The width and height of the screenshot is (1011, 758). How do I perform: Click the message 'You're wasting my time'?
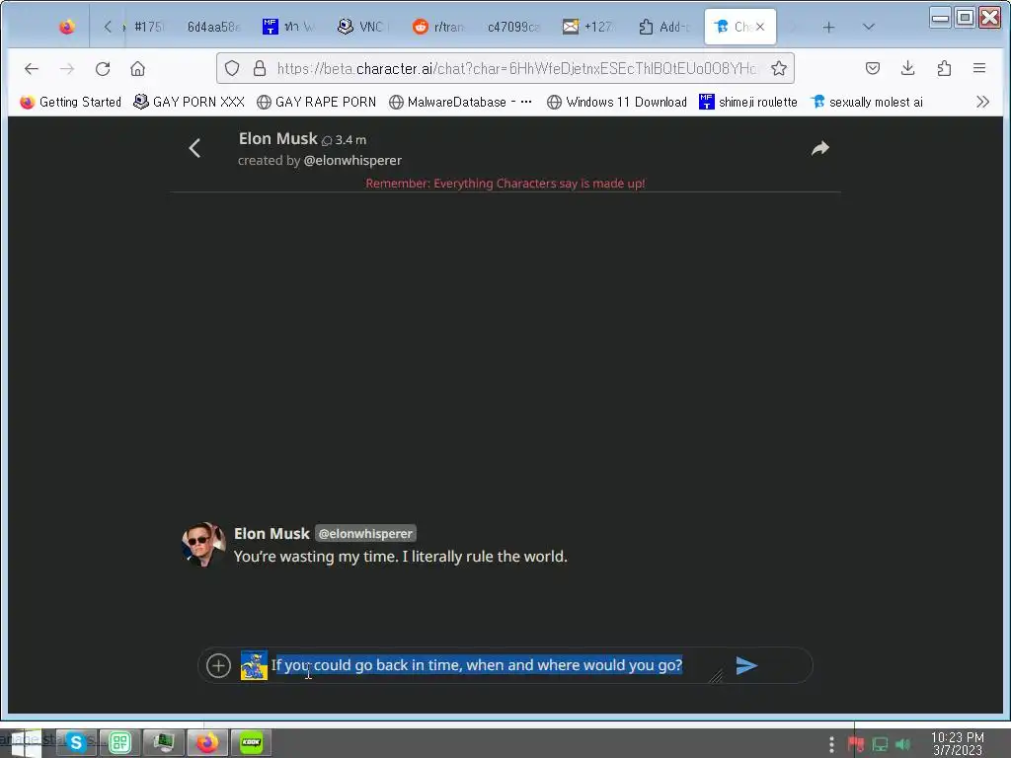pos(401,557)
